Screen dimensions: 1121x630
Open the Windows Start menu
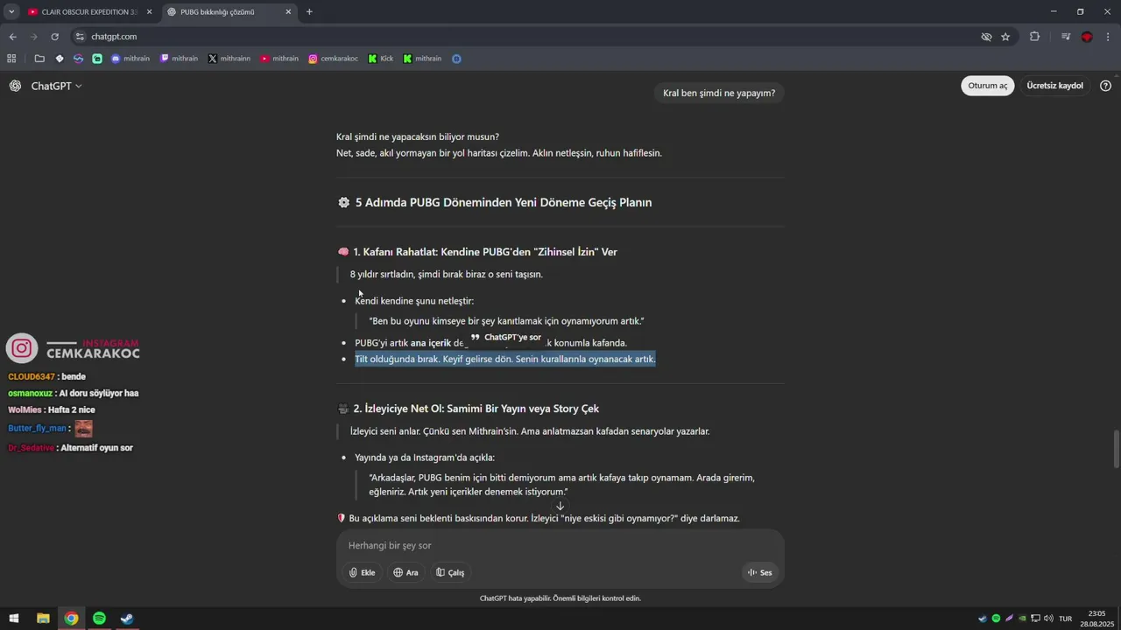click(14, 619)
